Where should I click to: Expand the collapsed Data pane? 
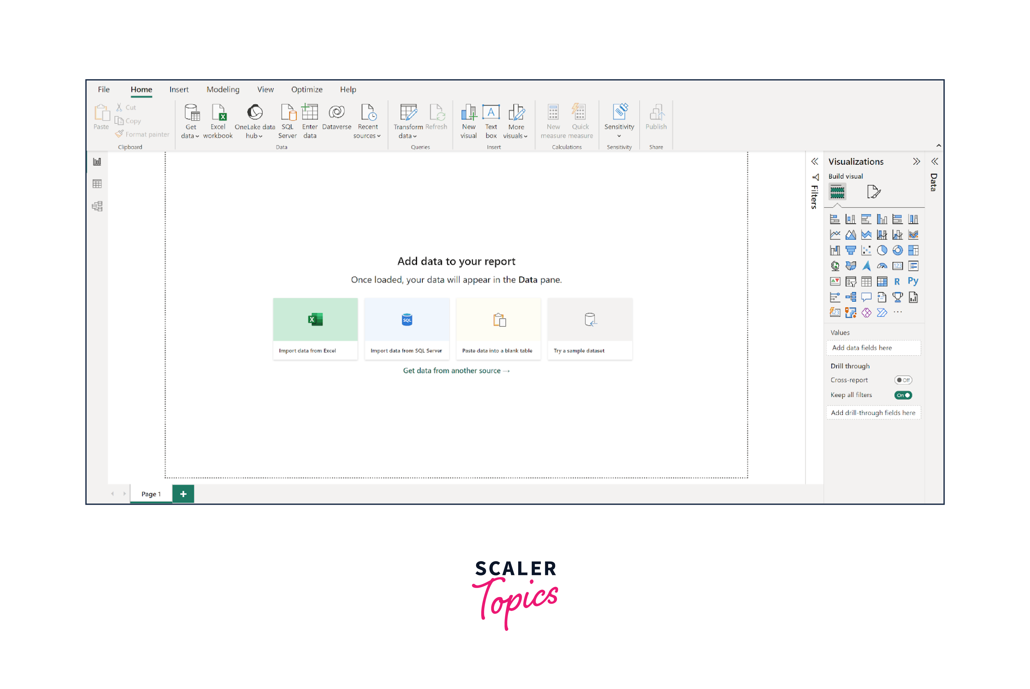935,162
